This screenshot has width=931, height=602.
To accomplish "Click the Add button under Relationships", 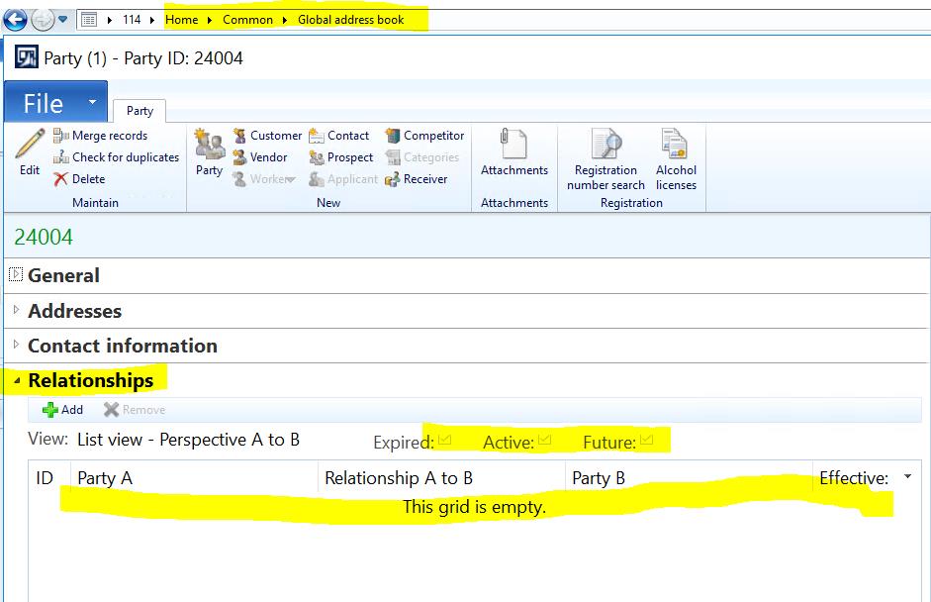I will click(60, 409).
